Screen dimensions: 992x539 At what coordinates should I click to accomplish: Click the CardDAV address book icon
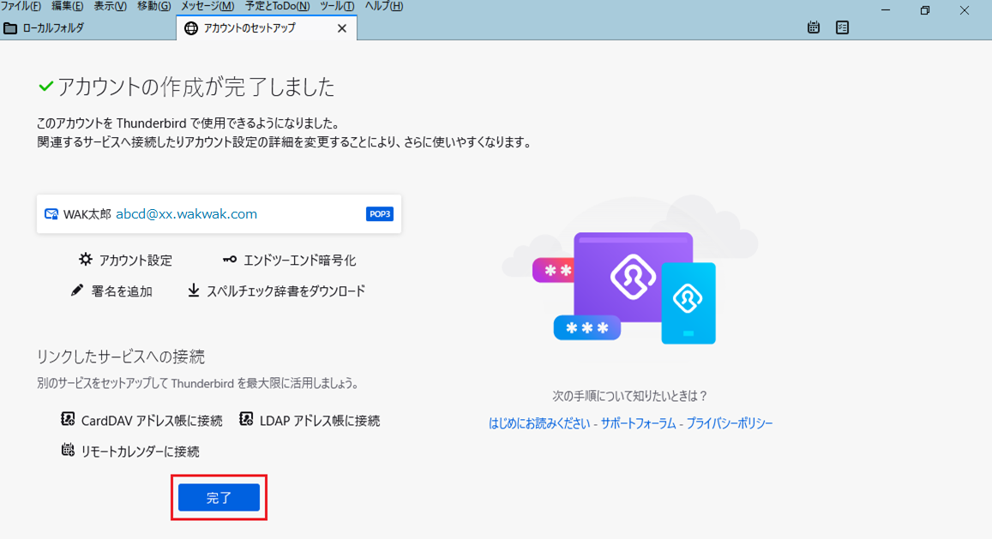pyautogui.click(x=68, y=419)
